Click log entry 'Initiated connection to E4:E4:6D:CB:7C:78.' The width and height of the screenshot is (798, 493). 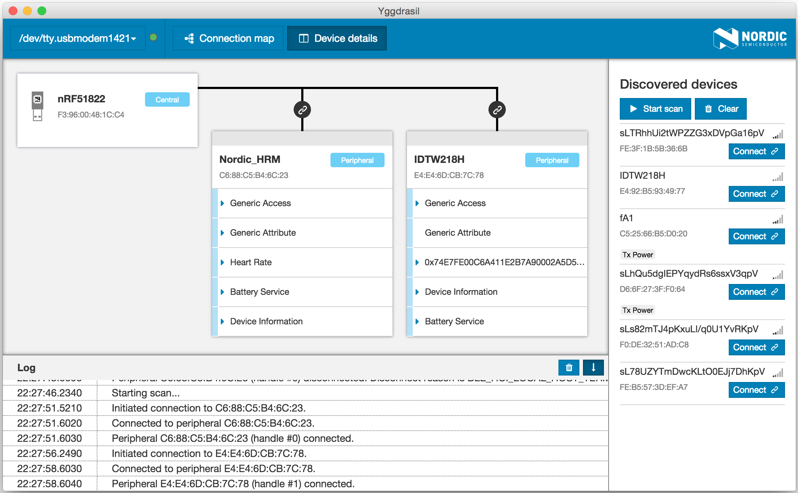(209, 453)
